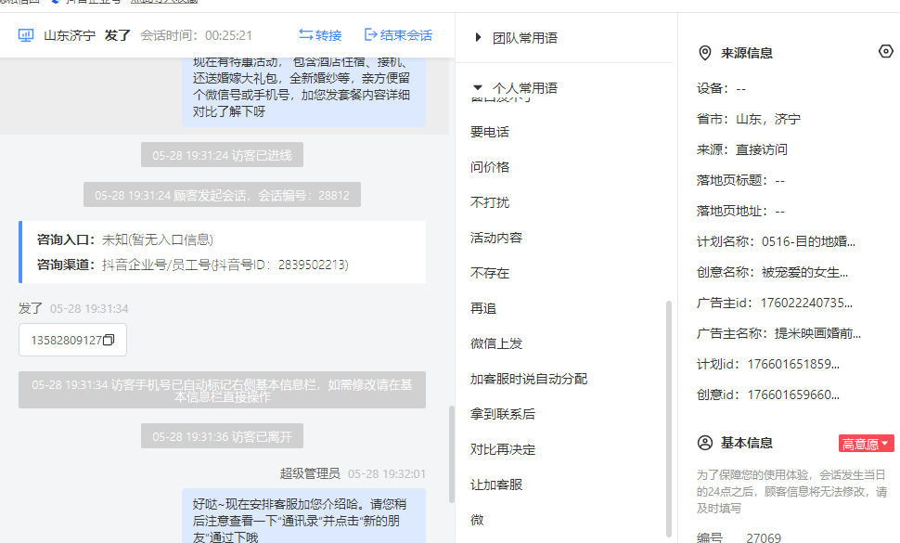Click the phone number 13582809127 bubble
The width and height of the screenshot is (900, 543).
[73, 340]
